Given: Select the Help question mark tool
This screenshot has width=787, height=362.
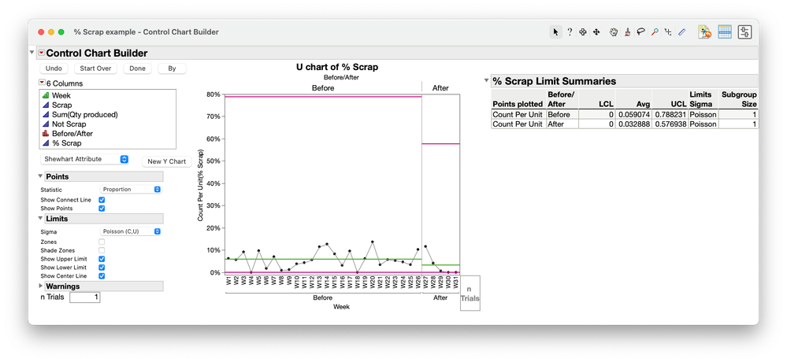Looking at the screenshot, I should [x=570, y=32].
